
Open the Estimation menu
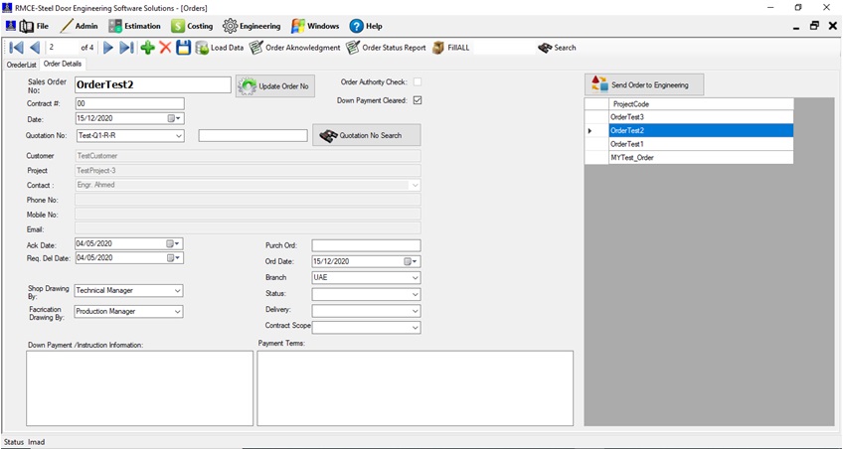[x=134, y=26]
